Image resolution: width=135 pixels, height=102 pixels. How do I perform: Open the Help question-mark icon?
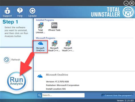(x=20, y=12)
